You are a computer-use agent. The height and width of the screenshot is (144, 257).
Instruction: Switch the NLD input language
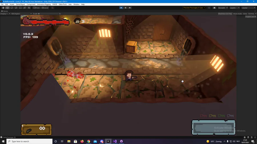[x=238, y=141]
